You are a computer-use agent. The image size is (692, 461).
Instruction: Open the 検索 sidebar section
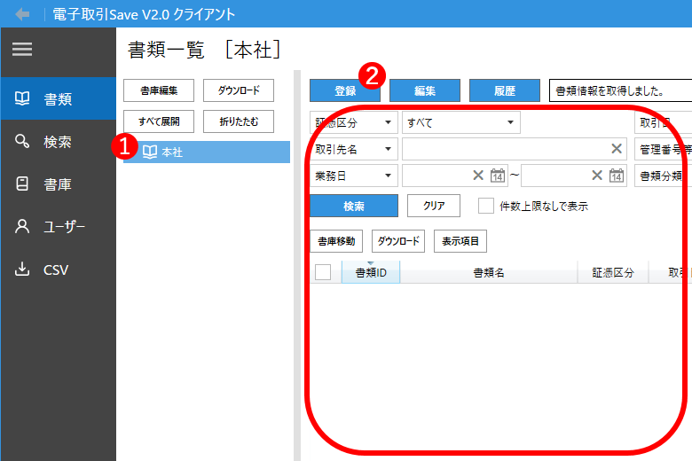(58, 142)
